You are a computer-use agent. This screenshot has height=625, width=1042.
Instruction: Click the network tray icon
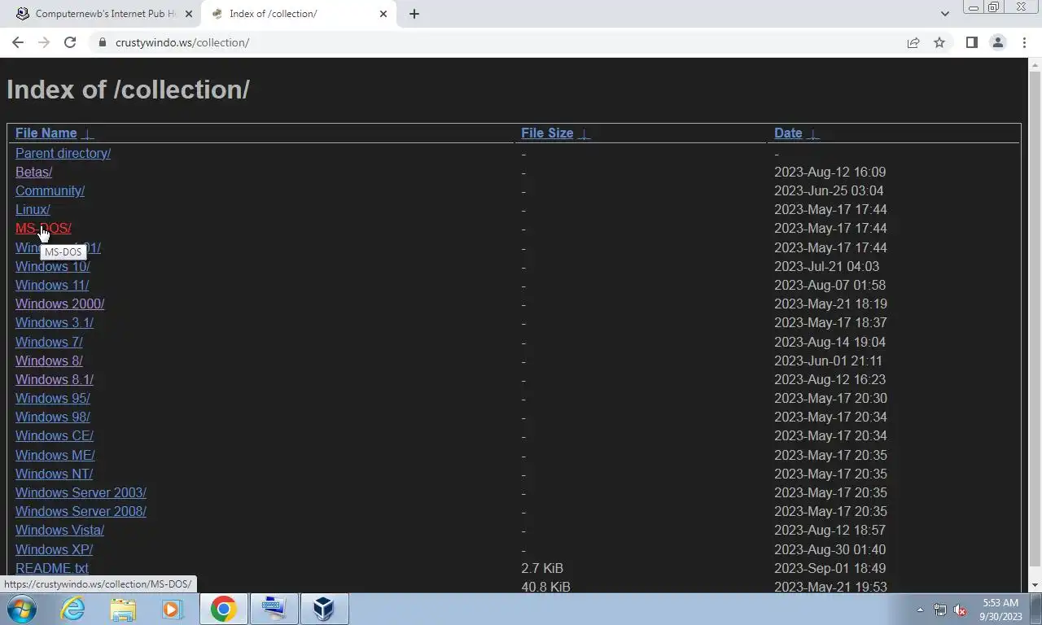(939, 610)
